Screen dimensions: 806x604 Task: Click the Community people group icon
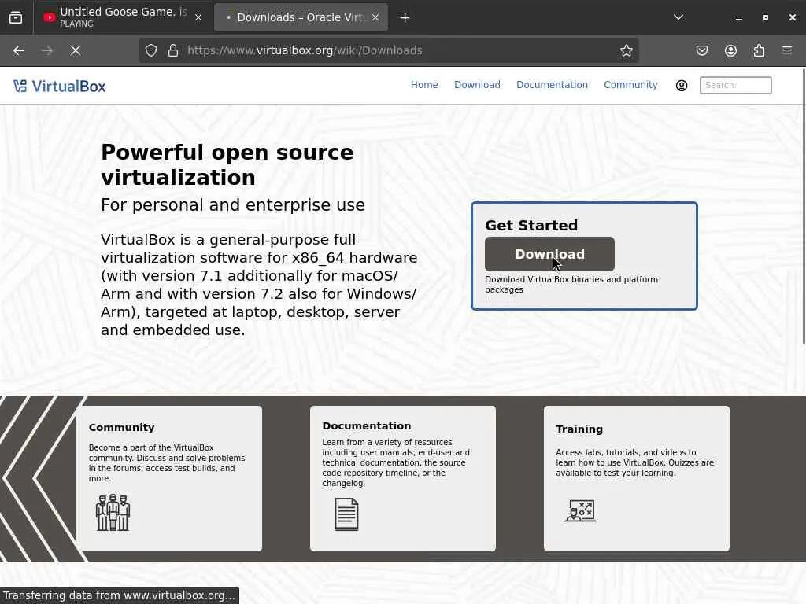click(113, 512)
